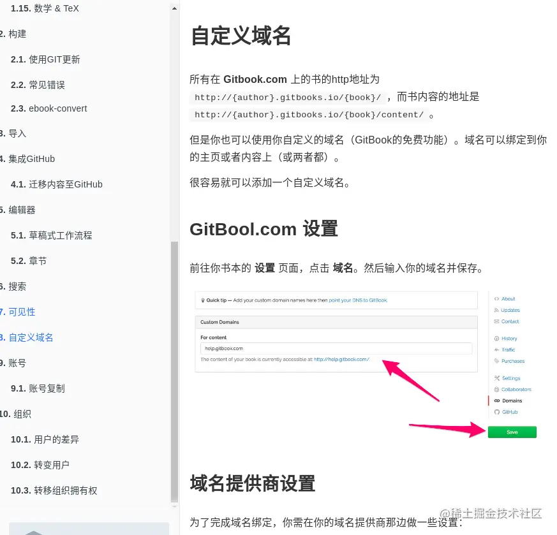Open the 10. 组织 section
This screenshot has width=557, height=535.
coord(15,414)
